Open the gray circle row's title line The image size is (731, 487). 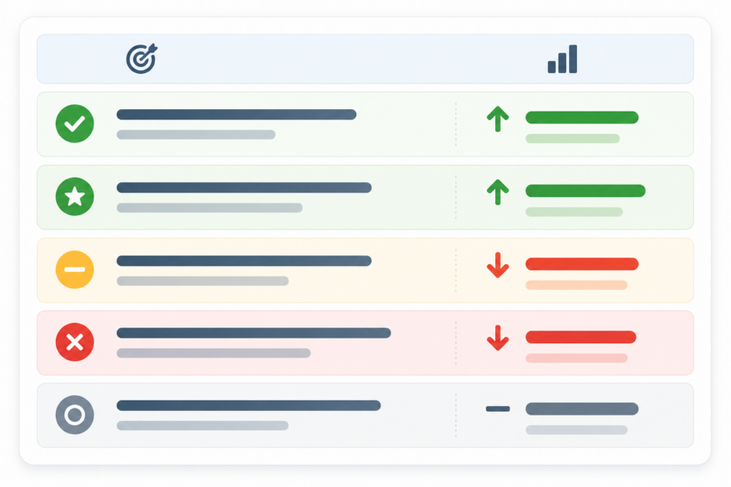coord(248,405)
